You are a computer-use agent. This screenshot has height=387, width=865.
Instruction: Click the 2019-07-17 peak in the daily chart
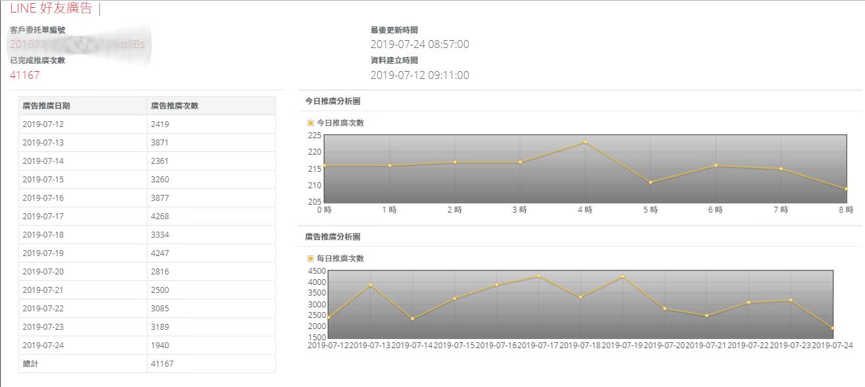click(x=538, y=276)
